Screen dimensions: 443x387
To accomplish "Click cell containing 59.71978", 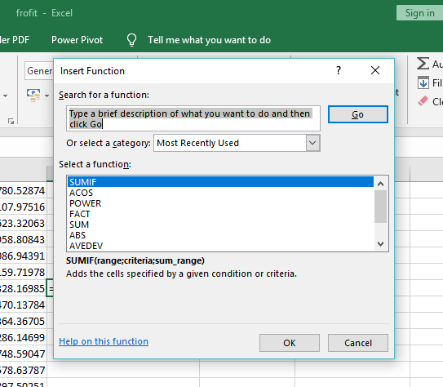I will point(23,272).
